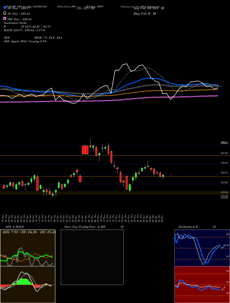Click the ADX '(MGR) 7.9, 24.3, 28.4' values

(x=48, y=38)
